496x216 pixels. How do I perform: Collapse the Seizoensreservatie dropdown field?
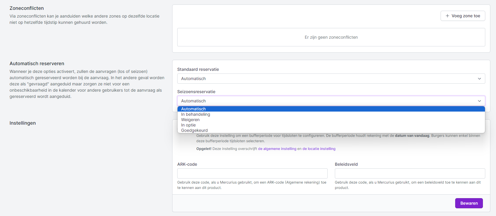(x=328, y=101)
